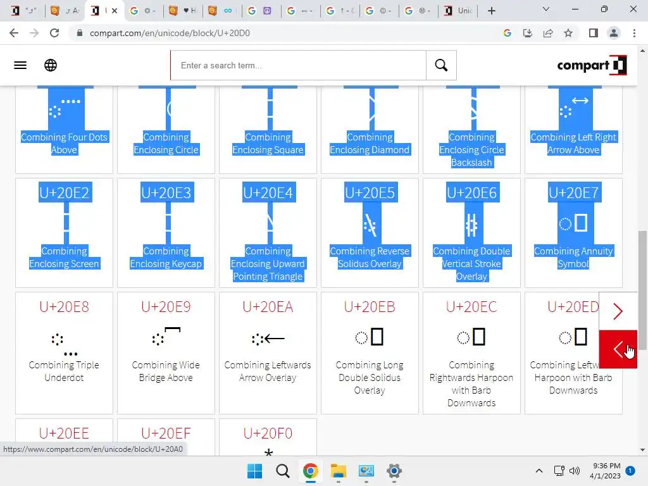
Task: Open File Explorer from taskbar
Action: pyautogui.click(x=339, y=471)
